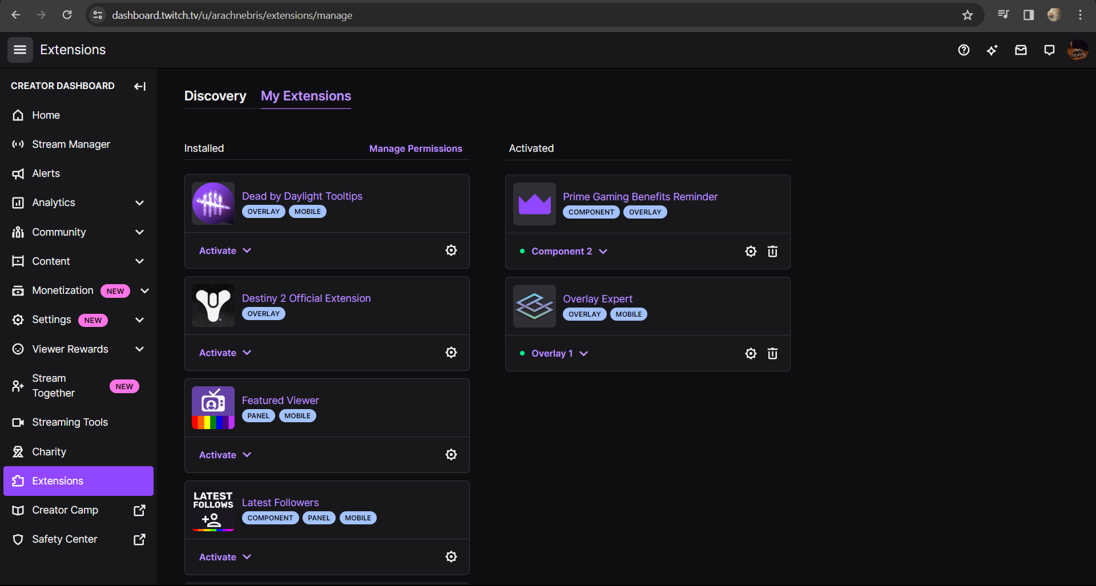The width and height of the screenshot is (1096, 586).
Task: Click the Dead by Daylight Tooltips thumbnail
Action: [213, 203]
